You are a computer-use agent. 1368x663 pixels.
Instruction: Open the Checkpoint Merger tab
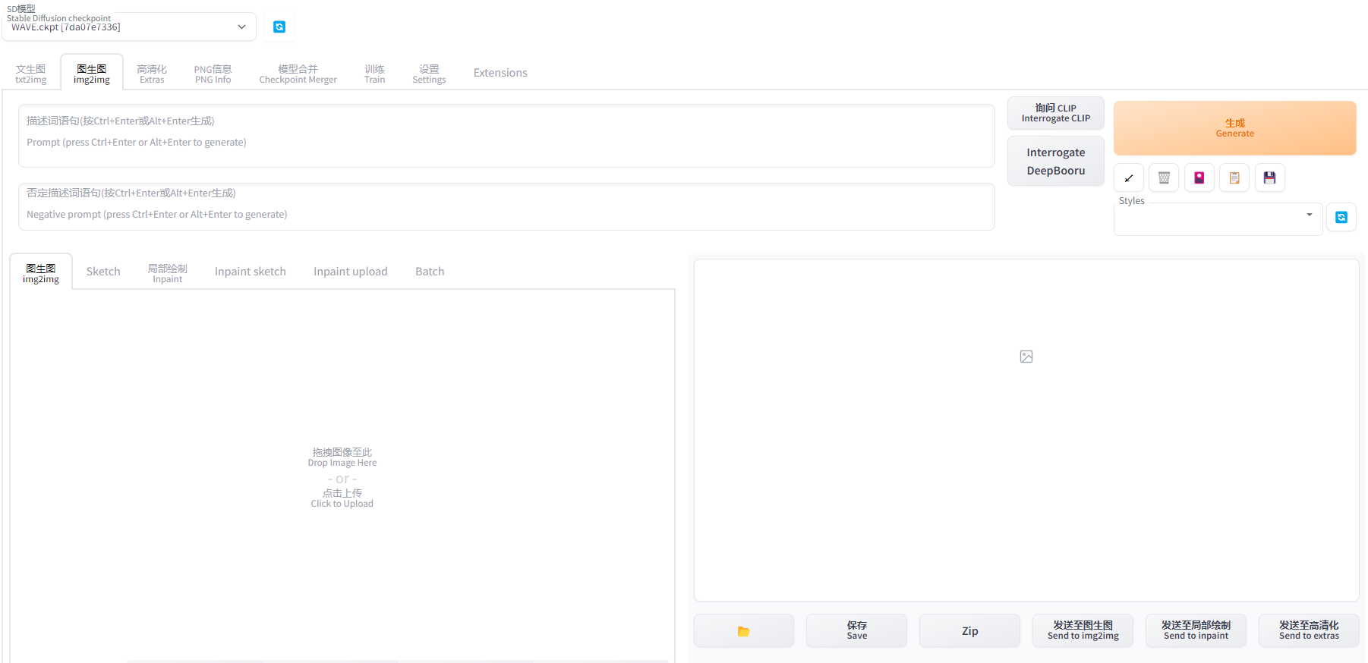(x=298, y=74)
